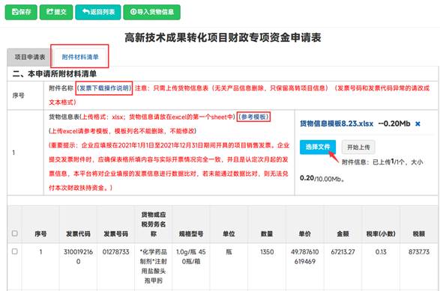Click the blue 选择文件 button
The image size is (440, 291).
pos(318,147)
